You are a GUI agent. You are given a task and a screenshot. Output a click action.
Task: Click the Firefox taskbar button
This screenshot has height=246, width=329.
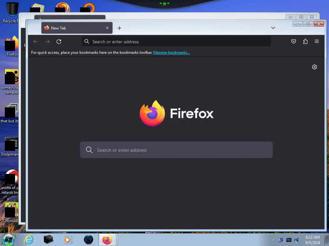107,240
